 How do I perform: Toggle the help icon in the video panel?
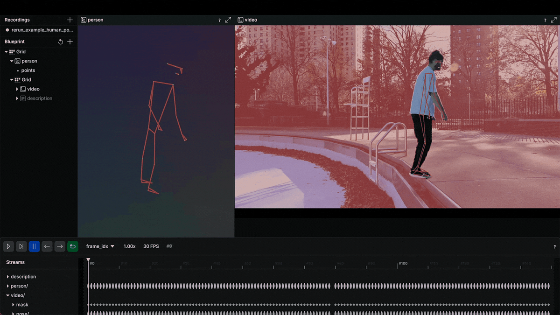(545, 20)
